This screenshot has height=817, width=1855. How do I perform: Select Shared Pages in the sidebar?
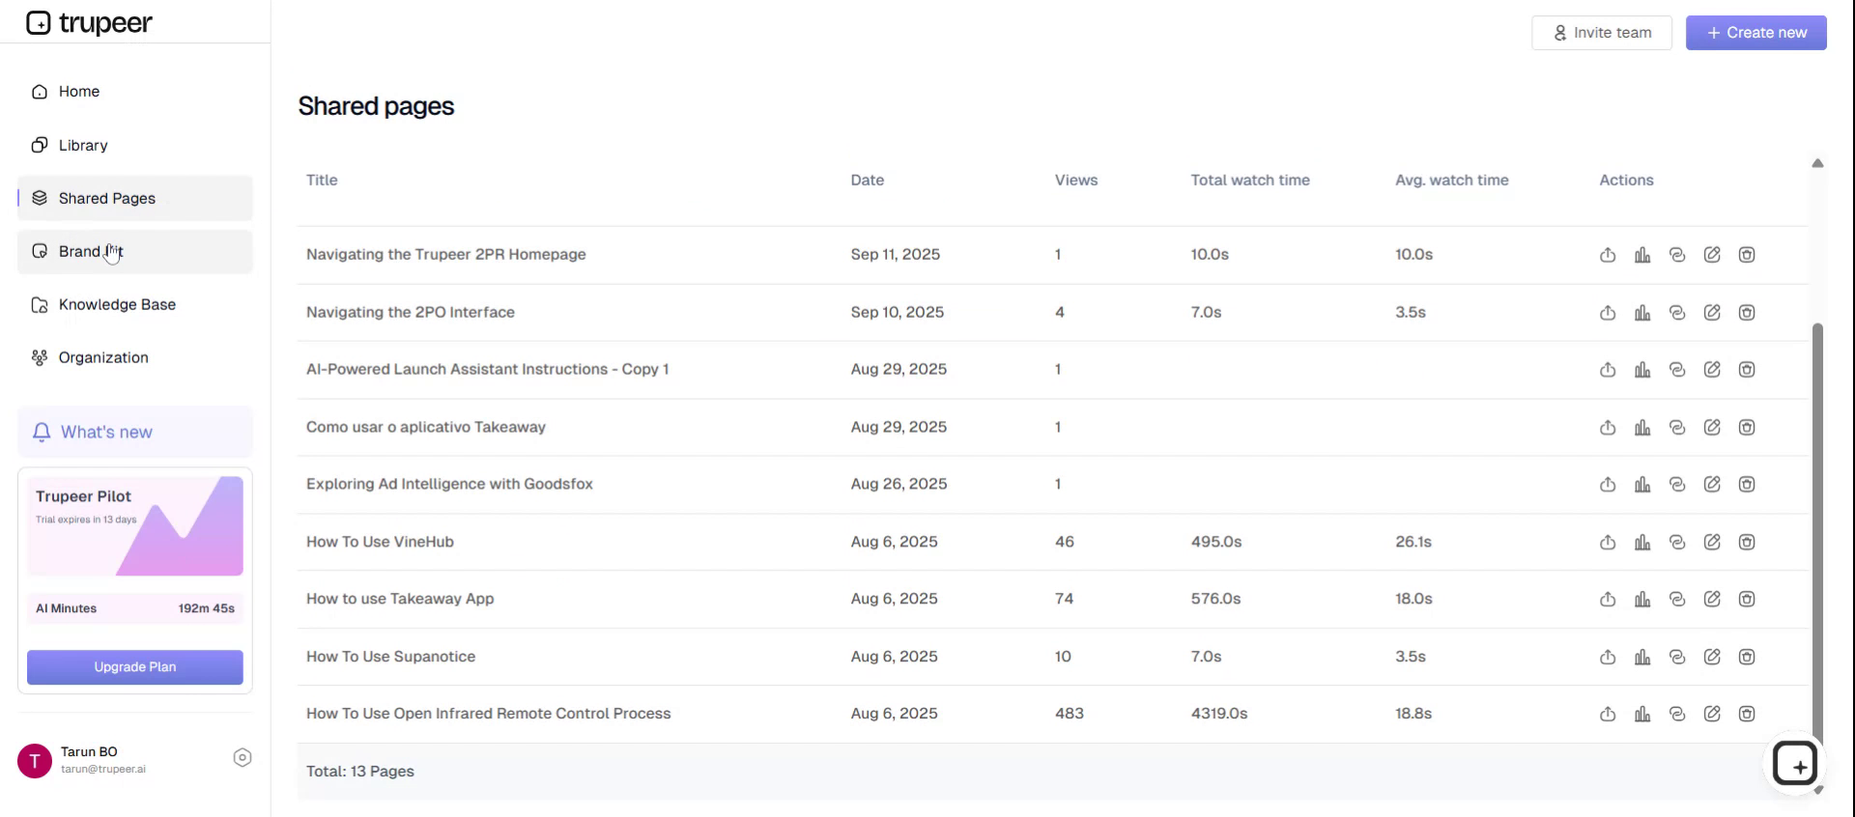tap(135, 198)
